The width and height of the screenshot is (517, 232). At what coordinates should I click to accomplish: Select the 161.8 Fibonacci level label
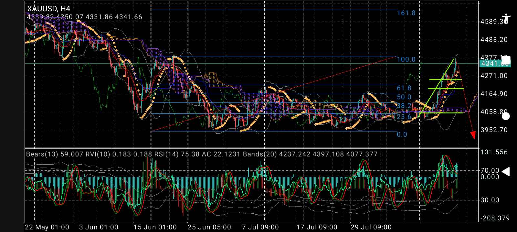coord(406,13)
